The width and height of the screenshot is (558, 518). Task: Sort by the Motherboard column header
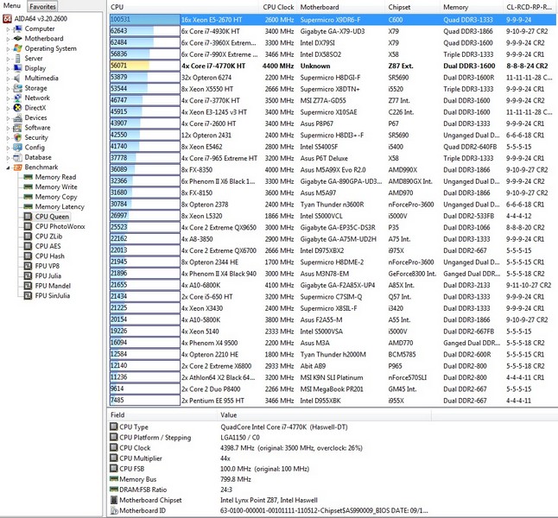coord(342,7)
